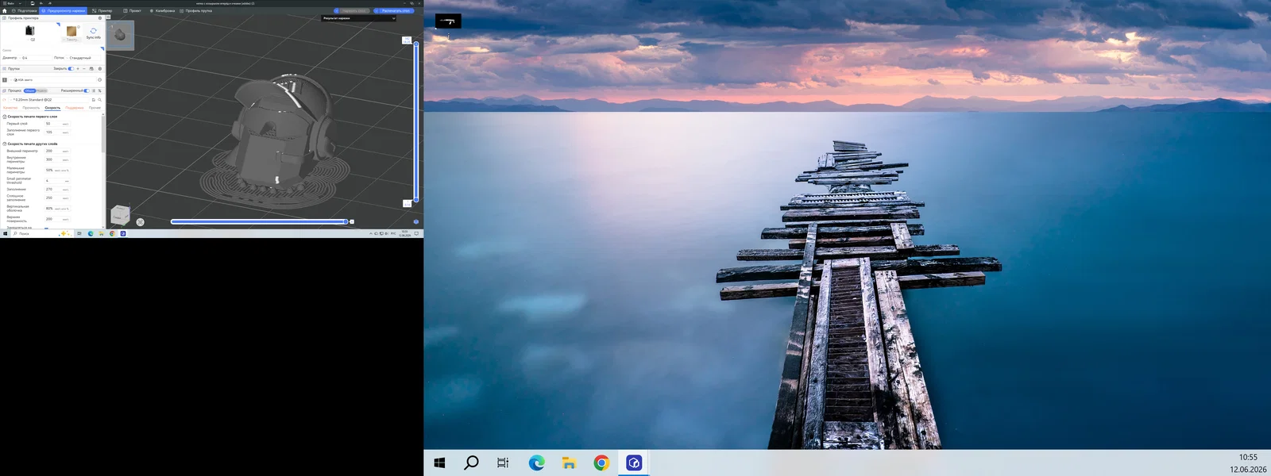Open the plate type dropdown
Screen dimensions: 1271x476
(71, 39)
